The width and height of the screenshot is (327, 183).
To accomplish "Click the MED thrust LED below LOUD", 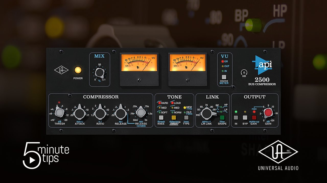I will click(x=172, y=108).
